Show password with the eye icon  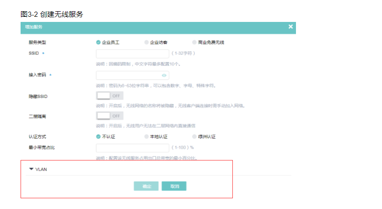[x=164, y=75]
